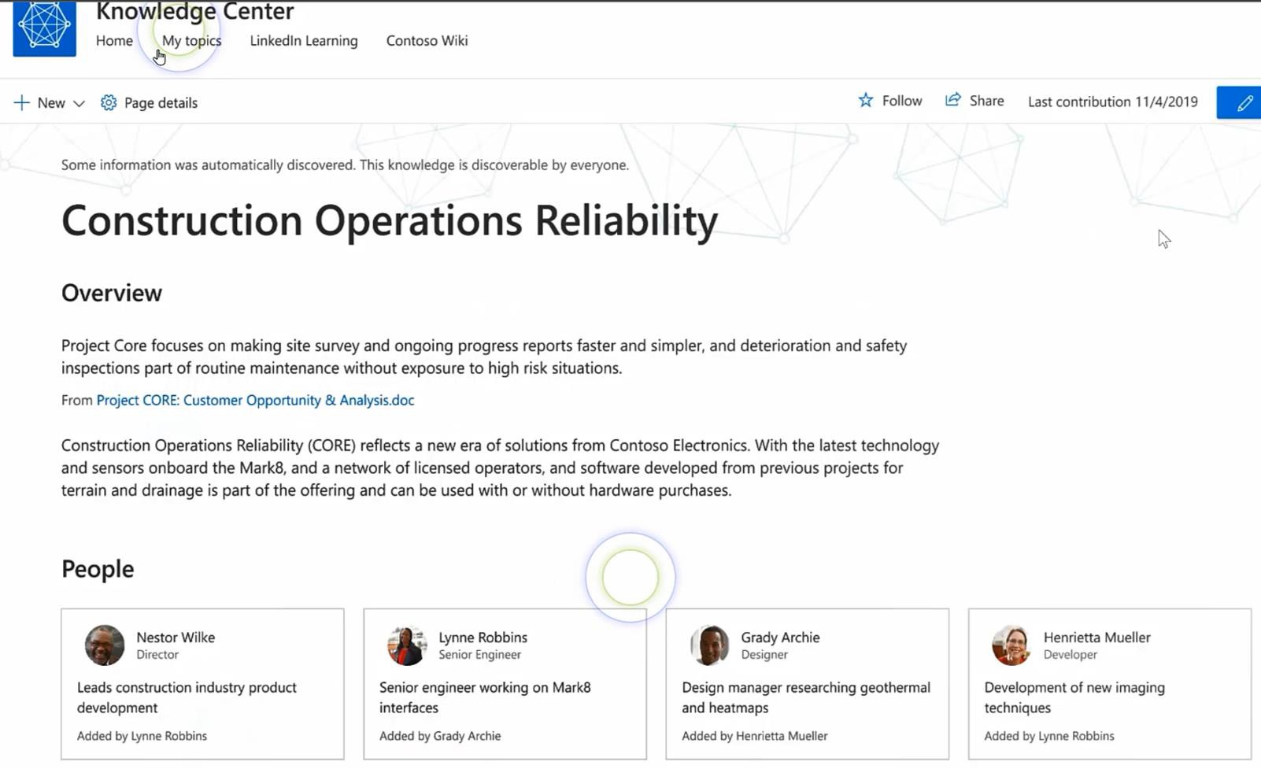
Task: Click the Overview section heading
Action: (x=112, y=293)
